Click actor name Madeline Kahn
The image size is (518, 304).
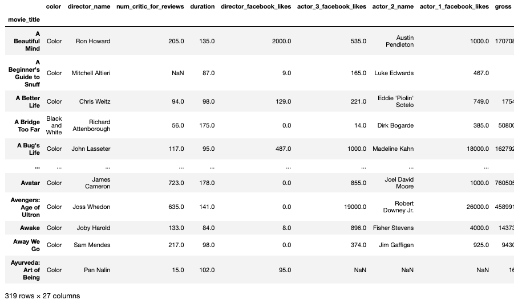coord(393,149)
